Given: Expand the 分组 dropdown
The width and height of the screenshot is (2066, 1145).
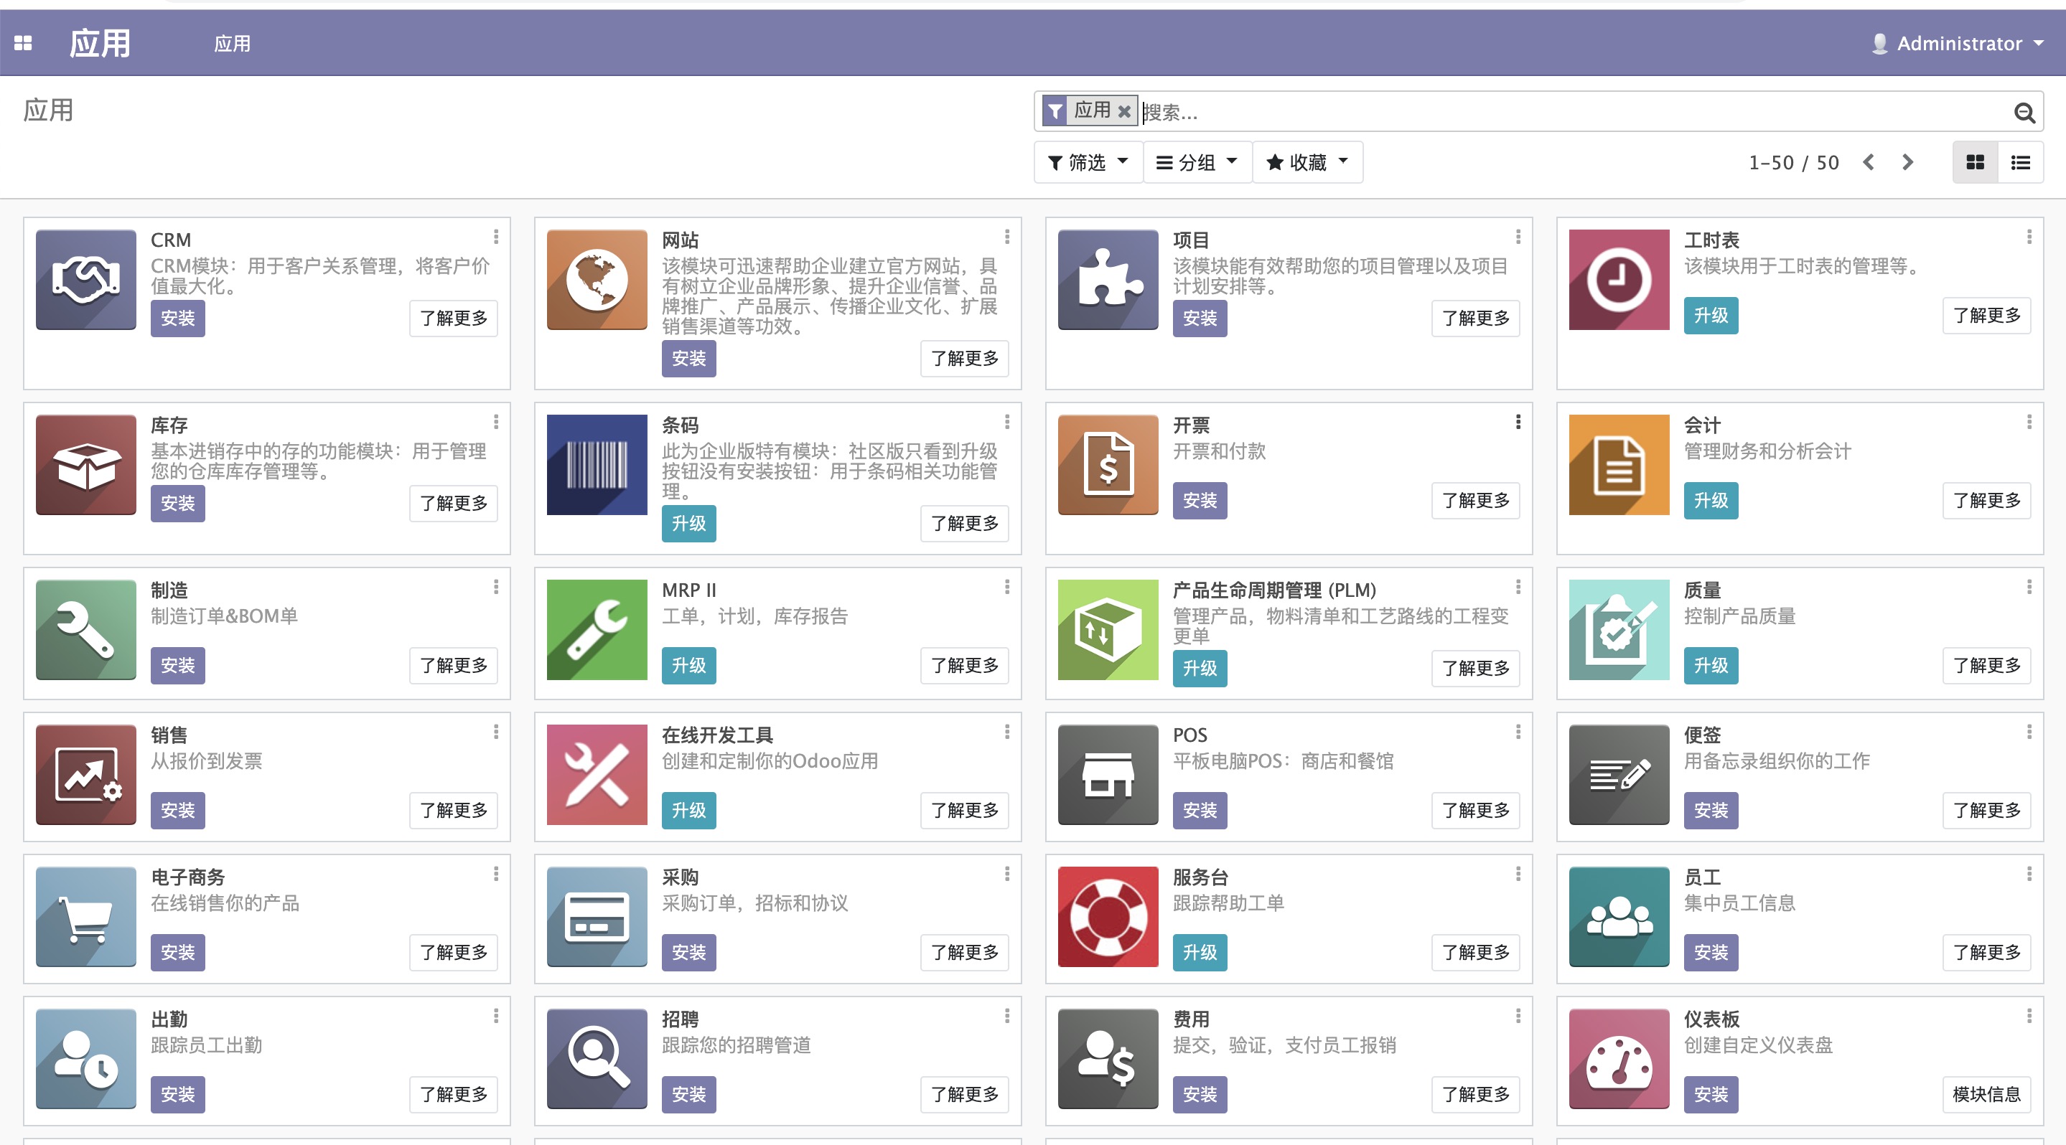Looking at the screenshot, I should (1196, 162).
